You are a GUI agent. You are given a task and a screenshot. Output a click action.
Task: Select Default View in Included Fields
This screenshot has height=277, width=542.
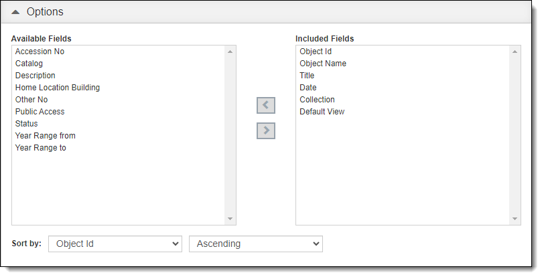pos(322,112)
